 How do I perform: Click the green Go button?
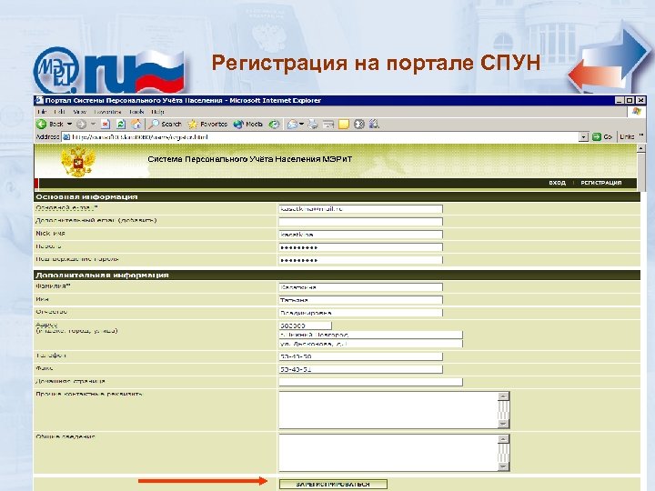(602, 137)
